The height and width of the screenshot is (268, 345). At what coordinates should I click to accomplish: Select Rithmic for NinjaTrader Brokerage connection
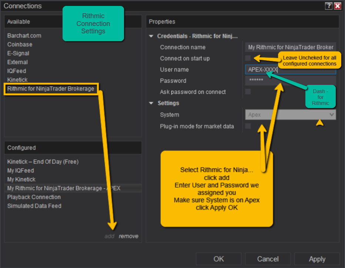[x=51, y=89]
